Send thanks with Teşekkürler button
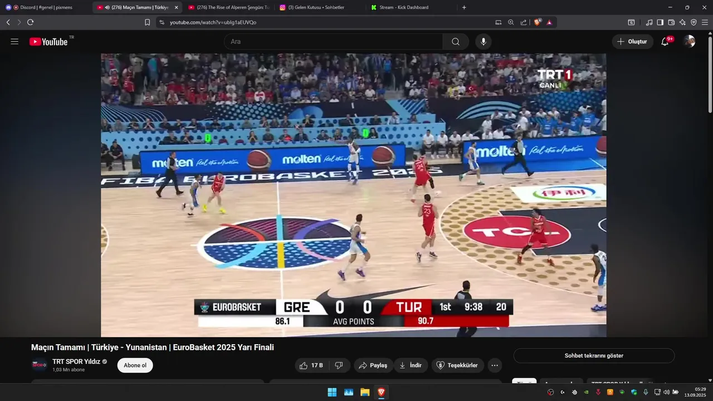This screenshot has height=401, width=713. click(457, 365)
